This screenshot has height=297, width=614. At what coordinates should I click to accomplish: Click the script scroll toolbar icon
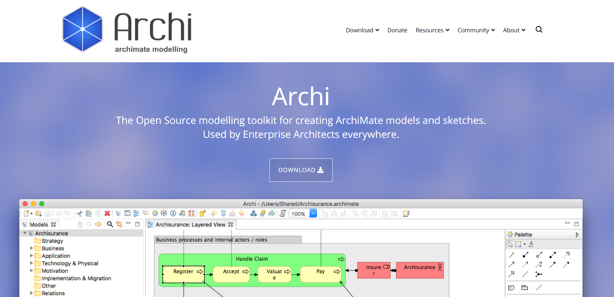pos(283,213)
